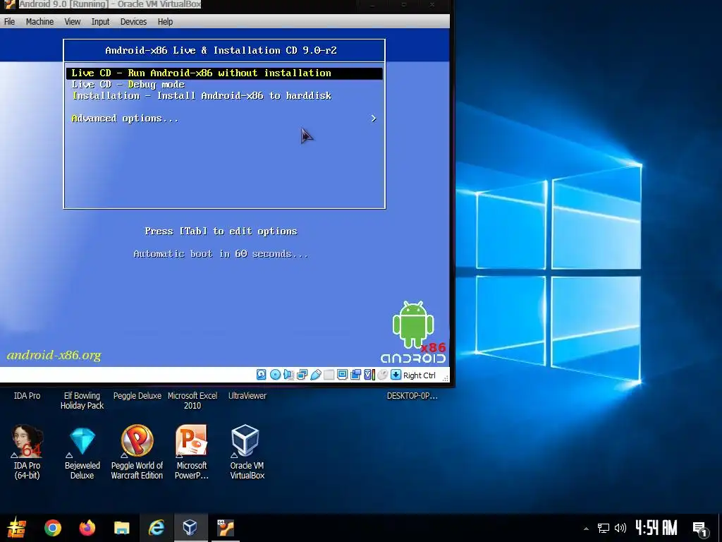Click the network adapters indicator in VirtualBox status bar
The width and height of the screenshot is (722, 542).
(x=302, y=375)
